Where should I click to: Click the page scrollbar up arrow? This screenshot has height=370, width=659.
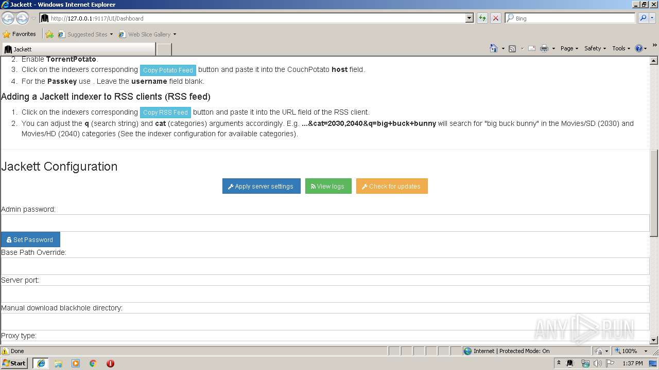pyautogui.click(x=654, y=61)
